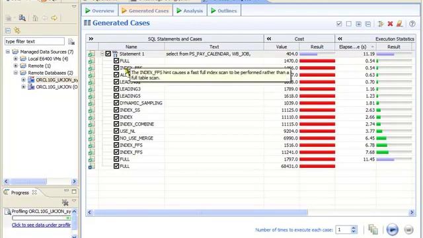Close the Progress tab with its X
Image resolution: width=423 pixels, height=238 pixels.
point(34,192)
